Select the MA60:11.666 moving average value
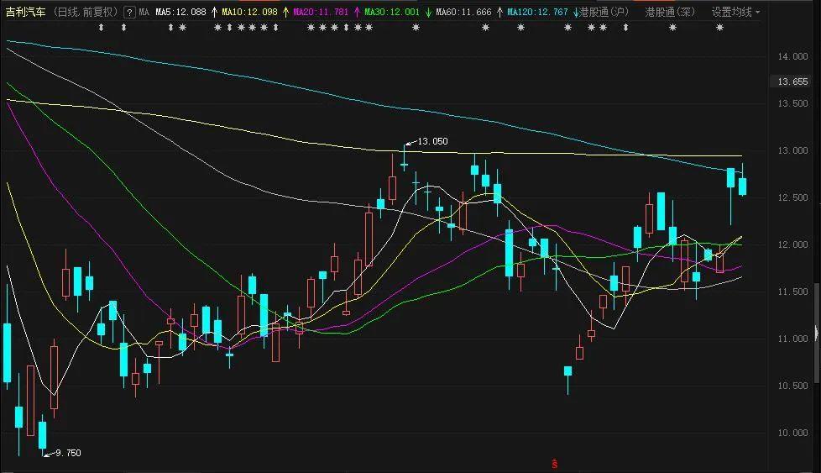The height and width of the screenshot is (473, 821). [x=463, y=12]
